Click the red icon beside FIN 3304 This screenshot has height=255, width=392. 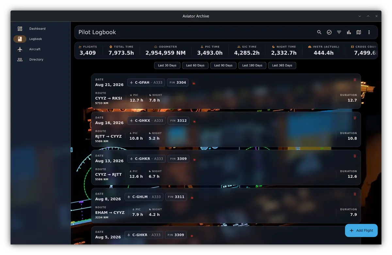point(194,83)
